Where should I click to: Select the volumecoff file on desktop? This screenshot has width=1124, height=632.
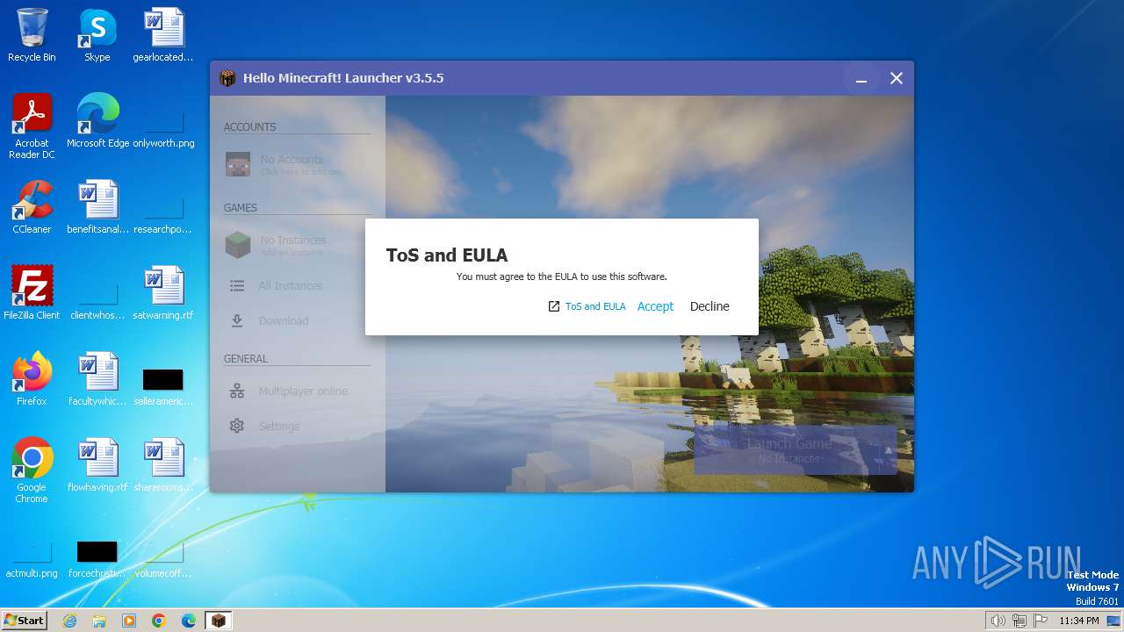[x=163, y=558]
